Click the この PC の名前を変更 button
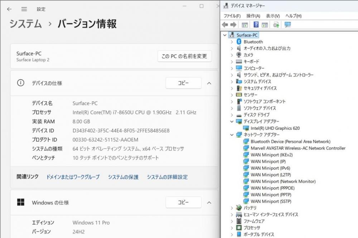The image size is (358, 238). click(184, 56)
